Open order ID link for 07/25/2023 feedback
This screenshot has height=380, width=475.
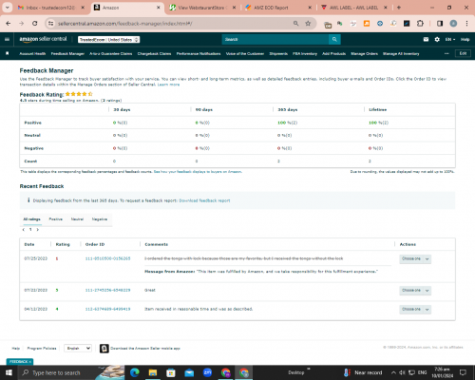107,258
